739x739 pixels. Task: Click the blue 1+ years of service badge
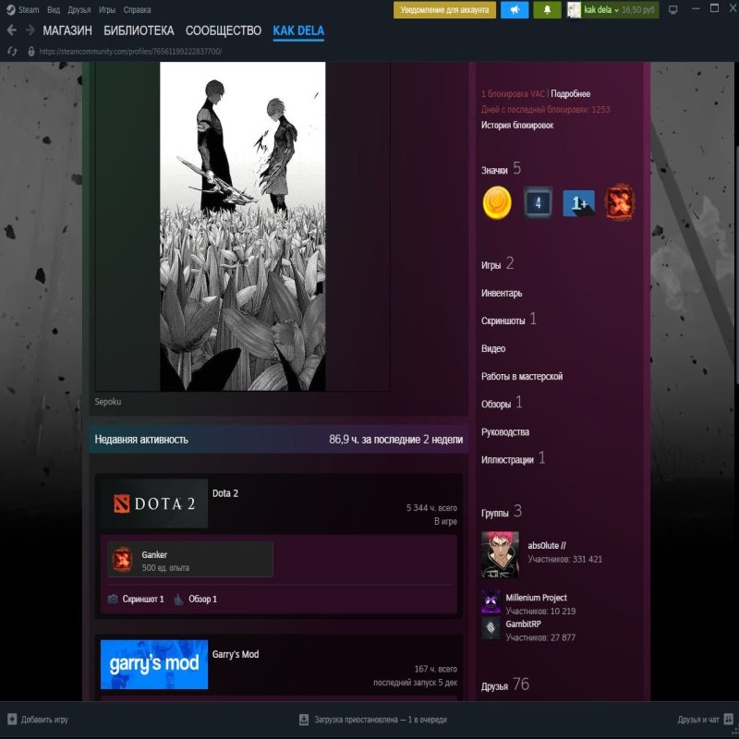577,202
